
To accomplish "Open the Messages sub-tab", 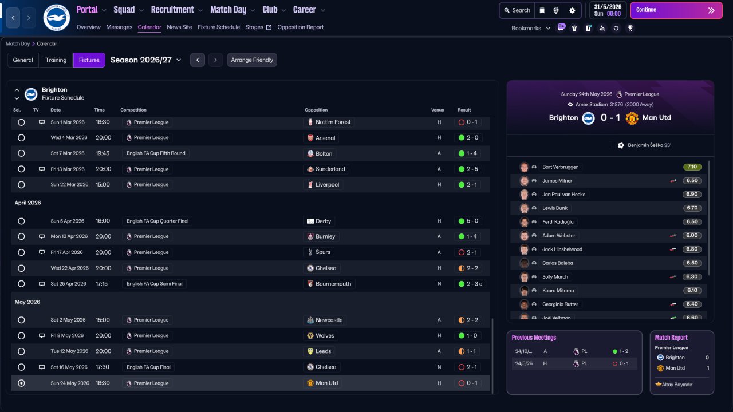I will point(119,27).
